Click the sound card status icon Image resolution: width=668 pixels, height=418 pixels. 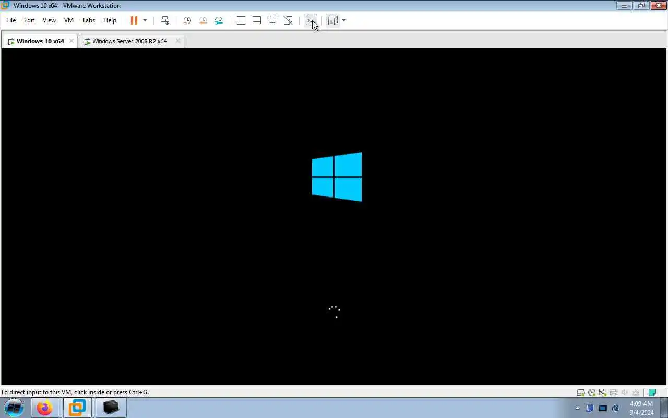coord(625,392)
